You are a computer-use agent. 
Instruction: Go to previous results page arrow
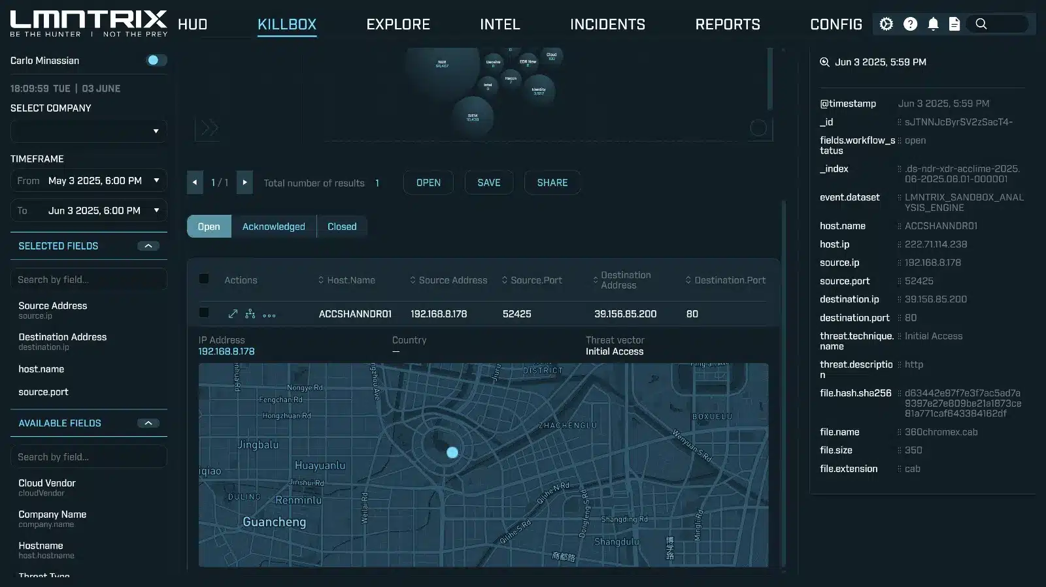195,183
